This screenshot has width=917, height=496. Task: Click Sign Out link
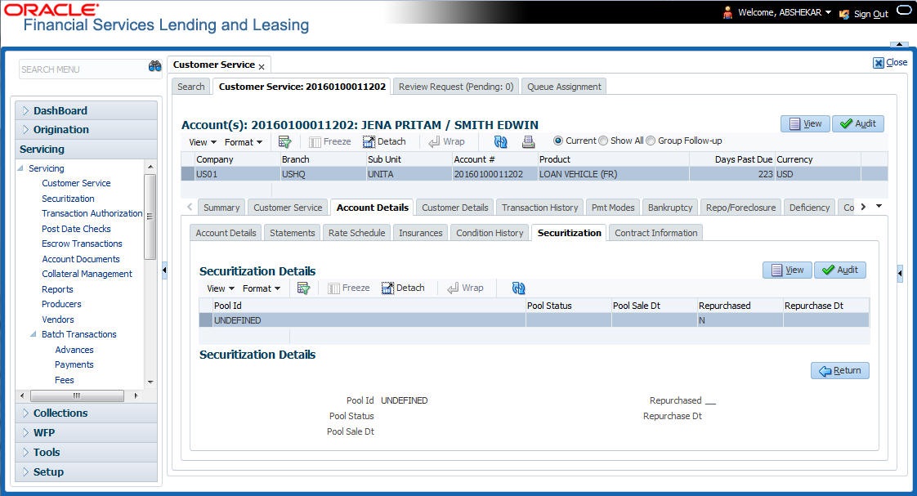pos(870,14)
